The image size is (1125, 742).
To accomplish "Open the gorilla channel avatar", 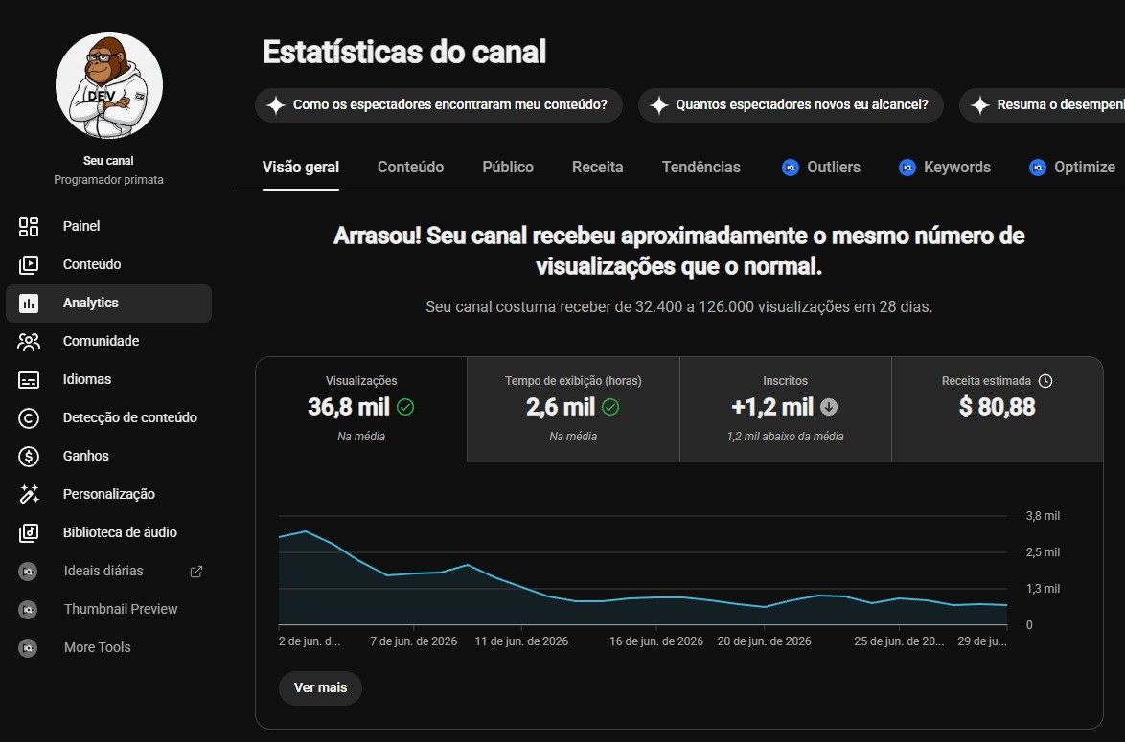I will pyautogui.click(x=109, y=85).
